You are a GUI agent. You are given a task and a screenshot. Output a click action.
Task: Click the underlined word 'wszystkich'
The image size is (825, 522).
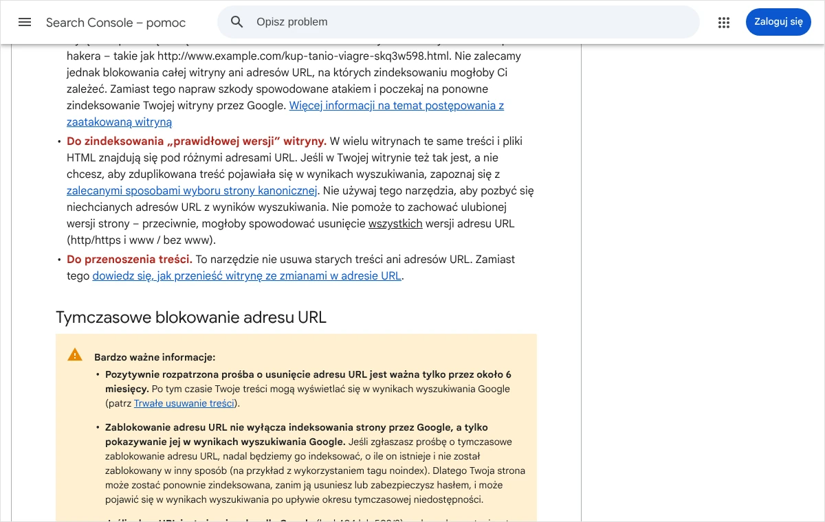(x=395, y=224)
